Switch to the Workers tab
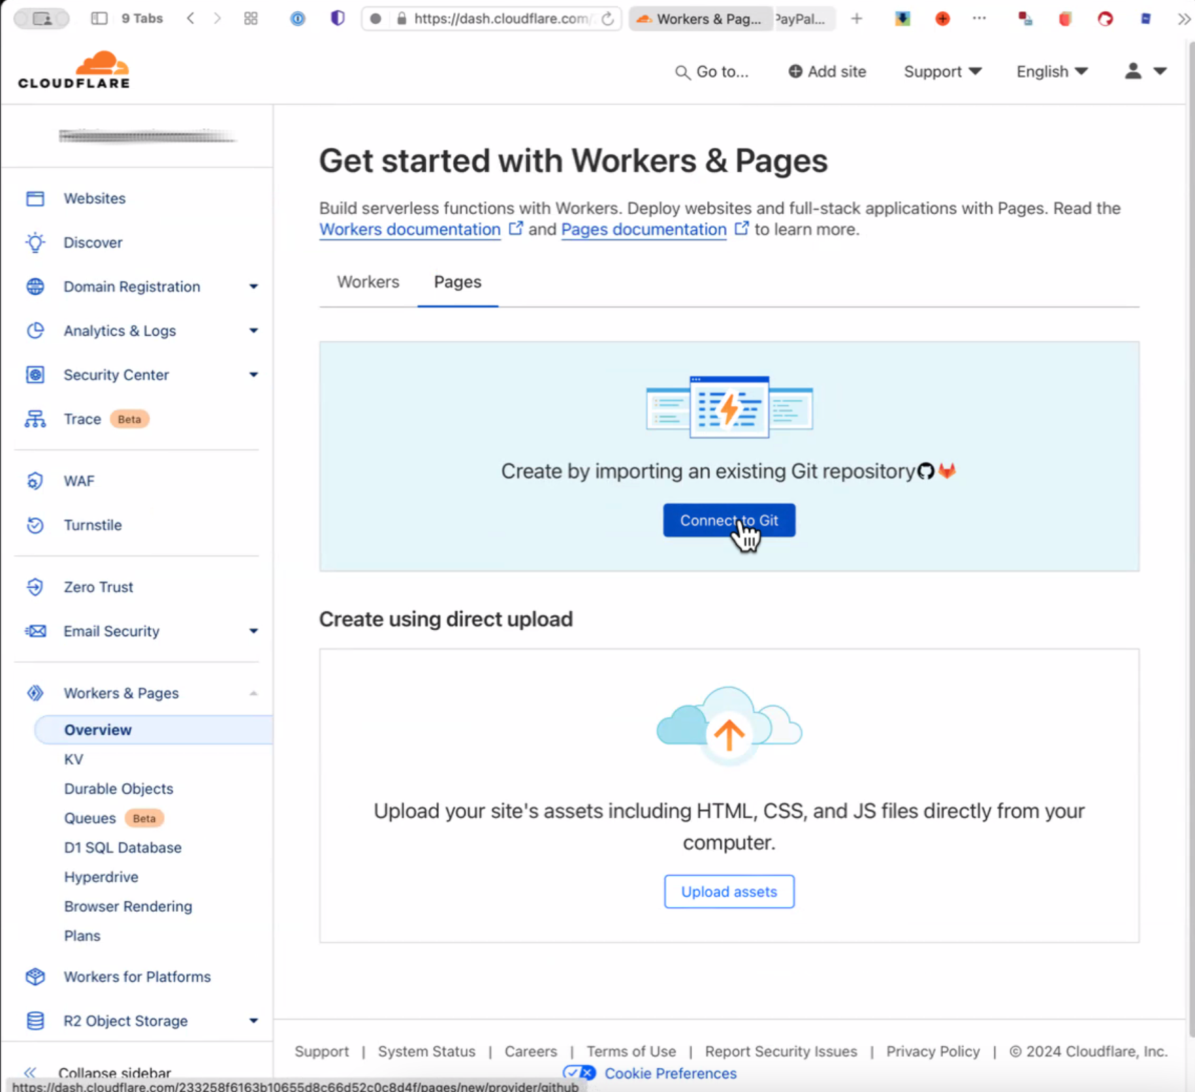The width and height of the screenshot is (1195, 1092). click(368, 281)
